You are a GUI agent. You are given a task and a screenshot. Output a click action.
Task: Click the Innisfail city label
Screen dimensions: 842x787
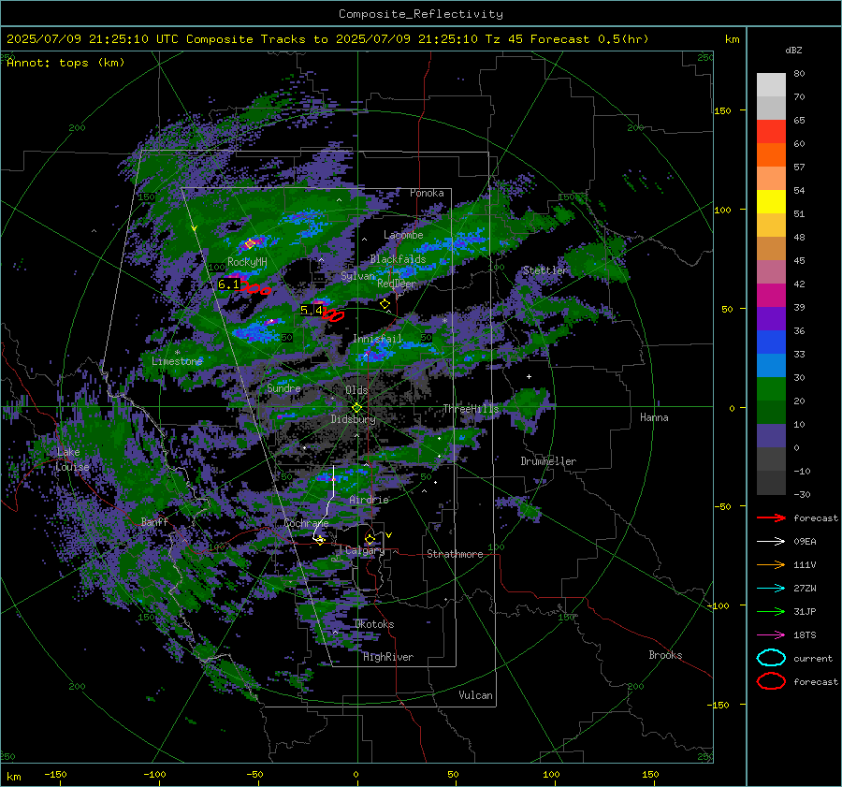pyautogui.click(x=377, y=339)
